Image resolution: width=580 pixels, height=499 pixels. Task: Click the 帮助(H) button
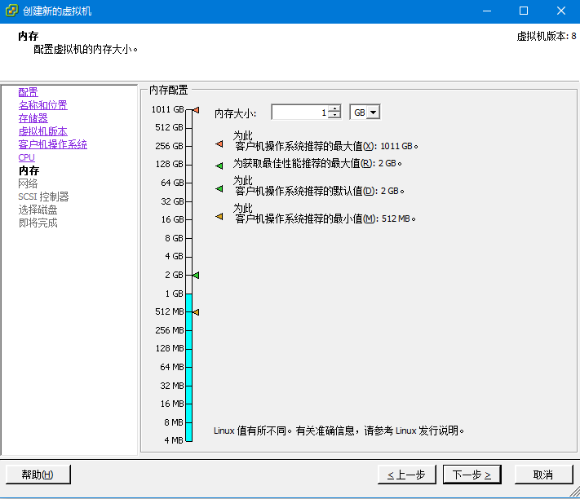click(38, 475)
